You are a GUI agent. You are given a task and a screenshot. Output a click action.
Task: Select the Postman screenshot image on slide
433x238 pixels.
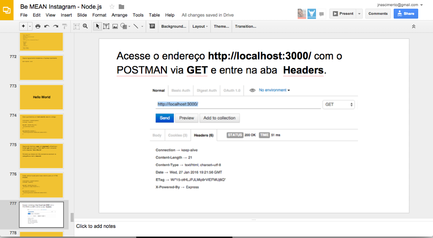tap(254, 138)
